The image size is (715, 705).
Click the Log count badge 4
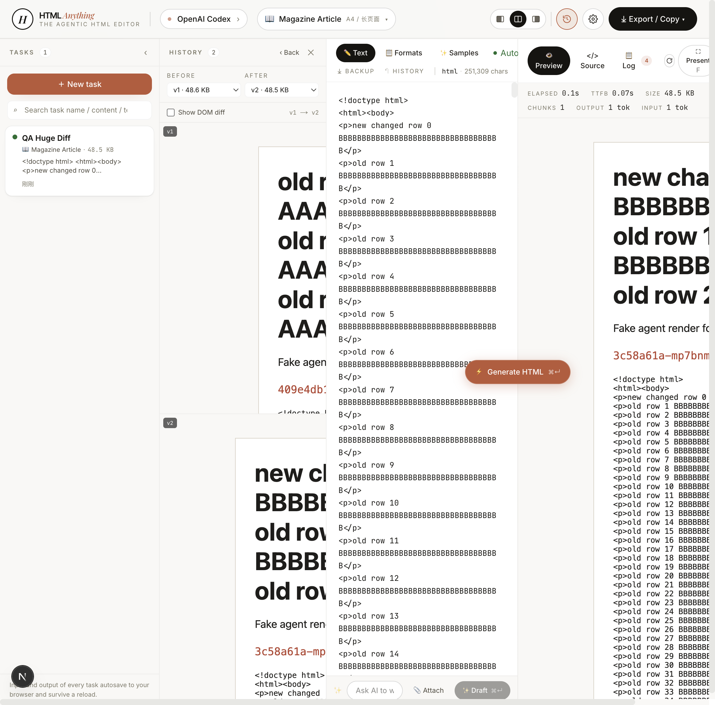point(646,61)
